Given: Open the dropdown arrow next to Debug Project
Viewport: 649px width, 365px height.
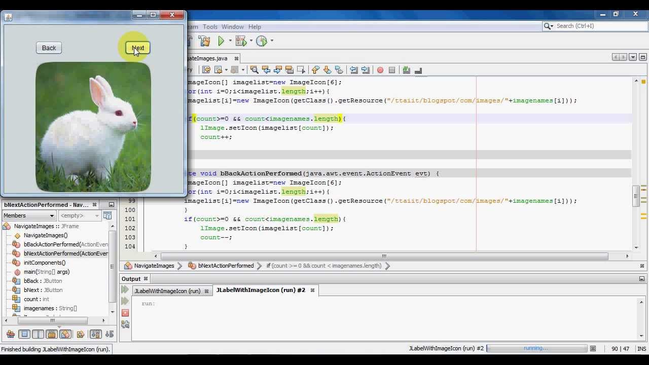Looking at the screenshot, I should 251,41.
